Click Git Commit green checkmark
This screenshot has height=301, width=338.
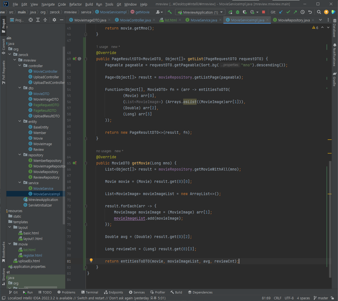(288, 12)
